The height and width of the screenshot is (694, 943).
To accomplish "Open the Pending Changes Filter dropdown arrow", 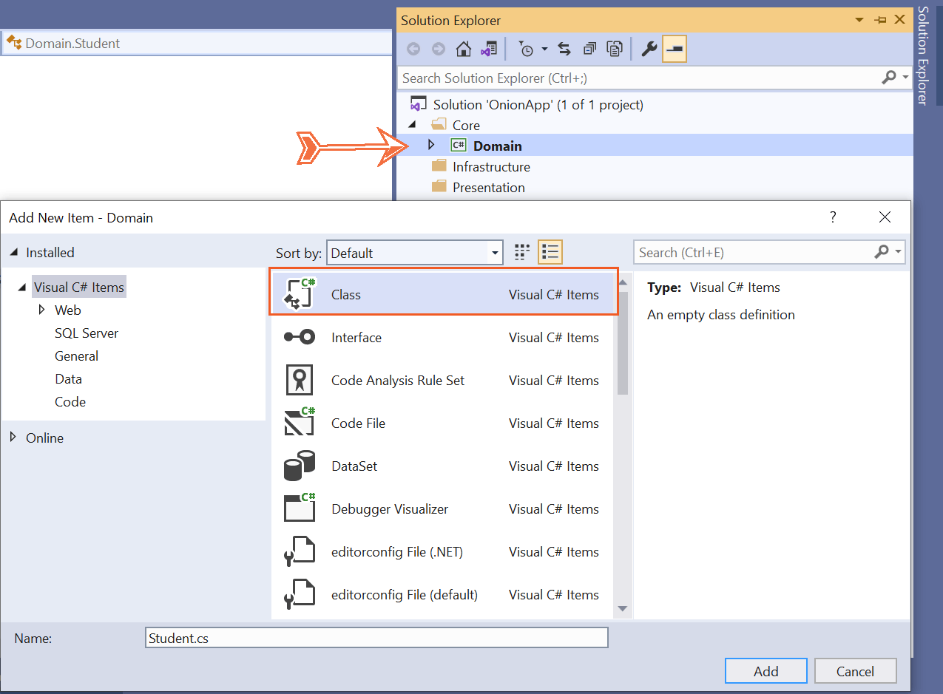I will click(x=544, y=50).
